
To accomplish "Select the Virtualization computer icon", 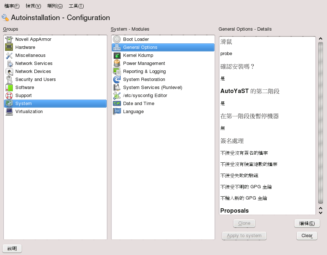I will 9,111.
